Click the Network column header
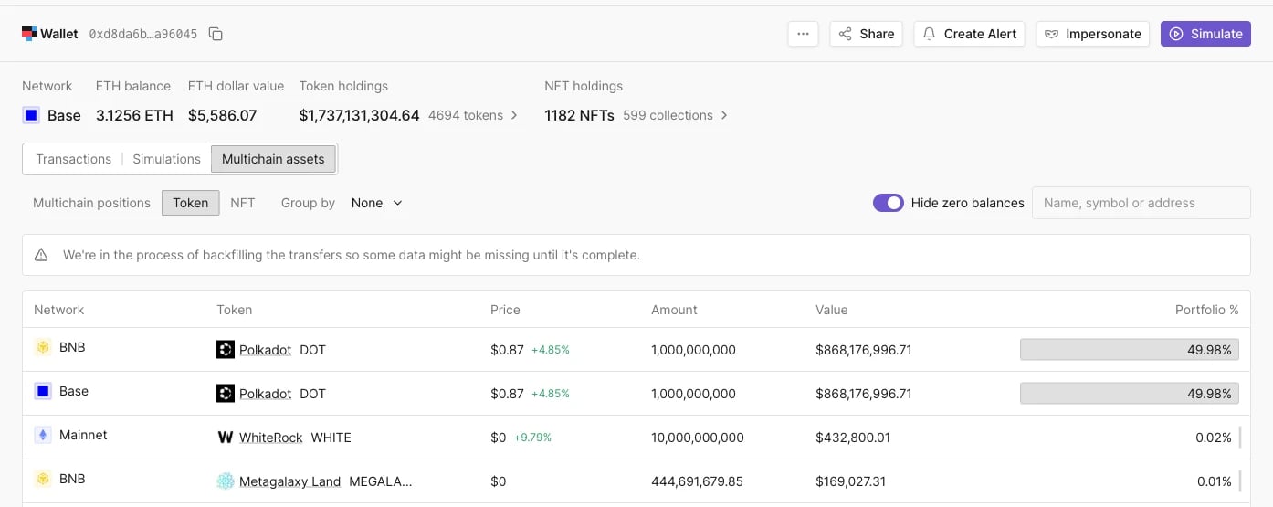This screenshot has height=507, width=1273. tap(58, 310)
